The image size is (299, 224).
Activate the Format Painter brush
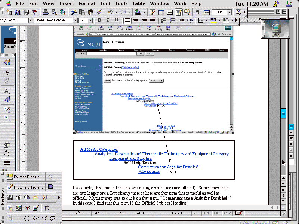(x=99, y=12)
